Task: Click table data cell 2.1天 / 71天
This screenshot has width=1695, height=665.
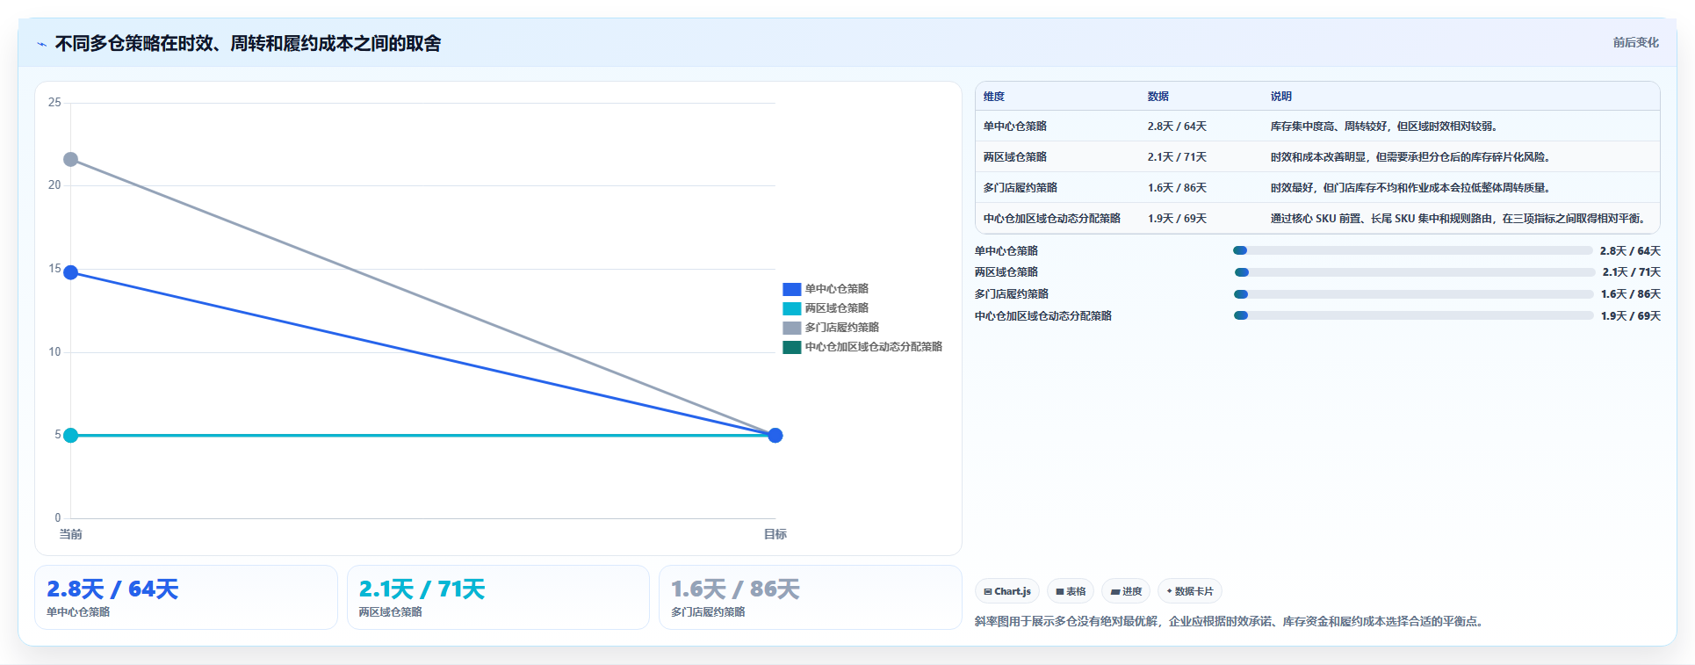Action: (1177, 157)
